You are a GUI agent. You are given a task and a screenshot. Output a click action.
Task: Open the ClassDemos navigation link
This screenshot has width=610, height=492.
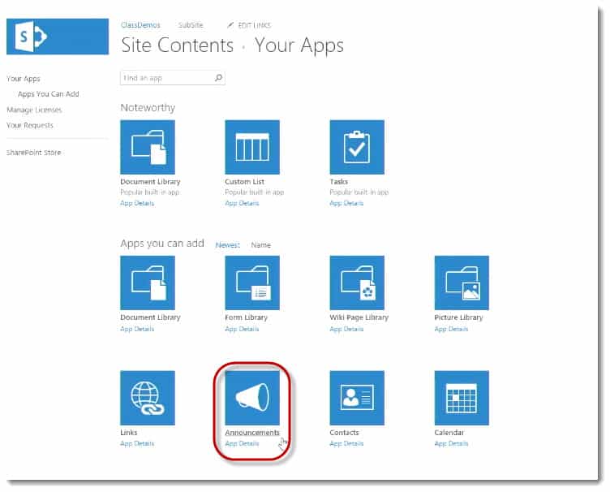140,25
